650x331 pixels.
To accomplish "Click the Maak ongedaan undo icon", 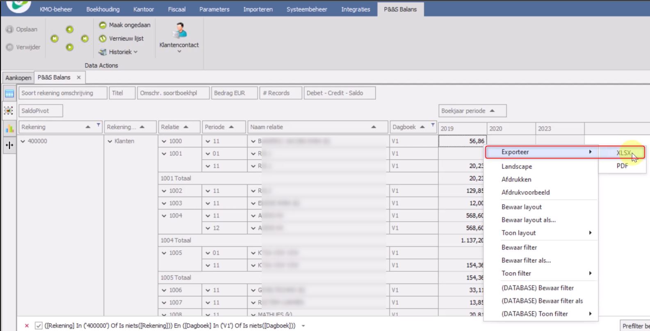I will (x=103, y=25).
